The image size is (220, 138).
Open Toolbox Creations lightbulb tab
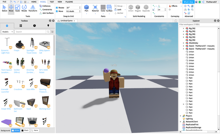[x=48, y=26]
